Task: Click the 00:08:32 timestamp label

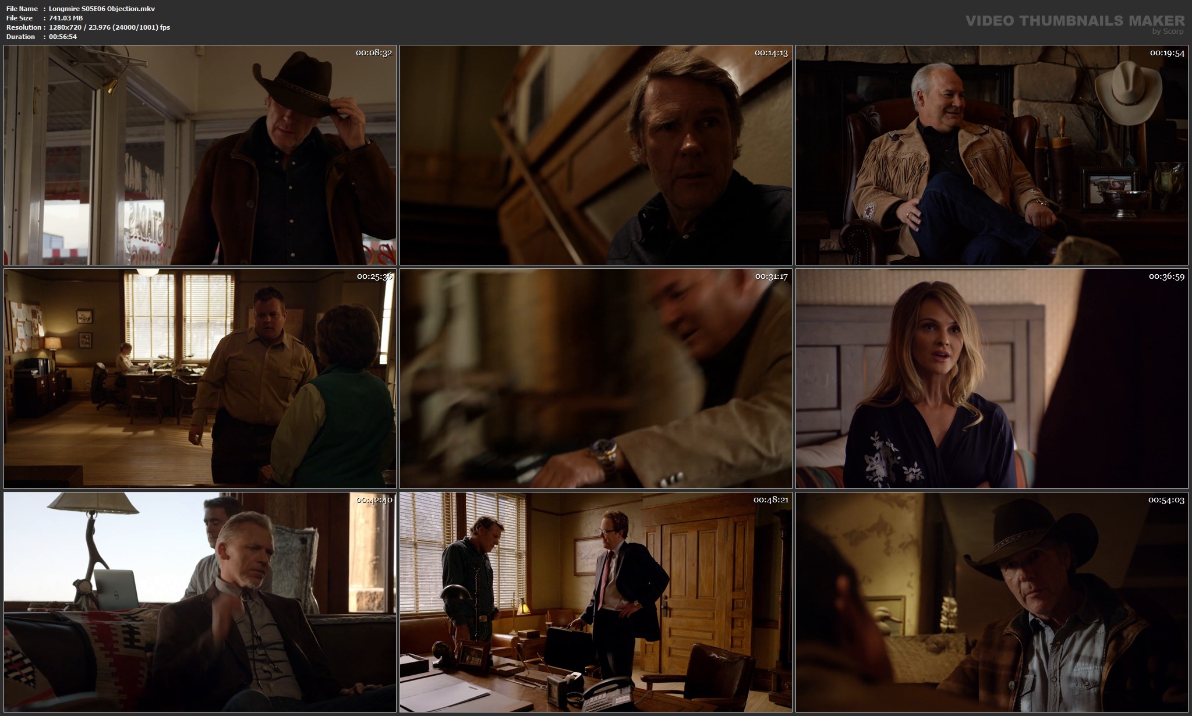Action: [x=374, y=53]
